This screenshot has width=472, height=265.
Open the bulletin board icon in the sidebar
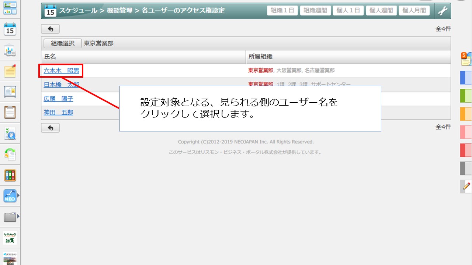10,92
